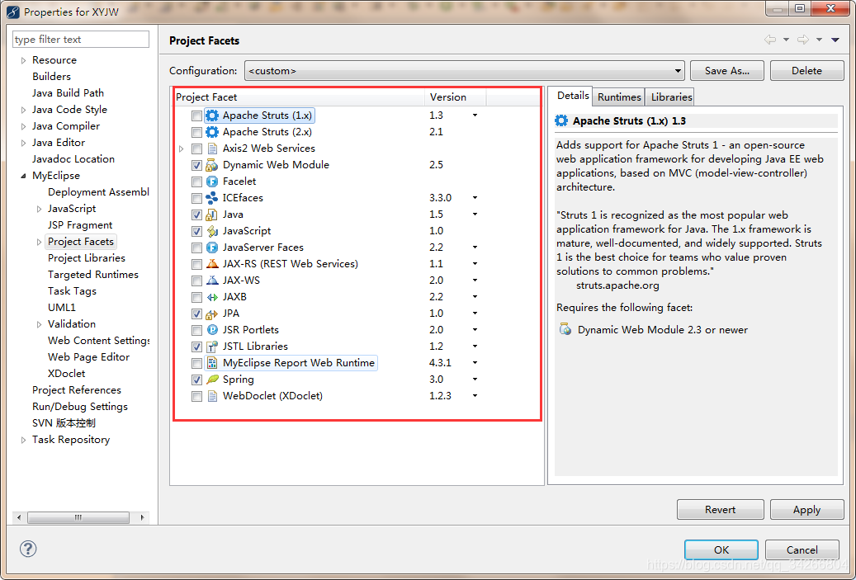Click the back navigation arrow icon
The height and width of the screenshot is (580, 856).
pyautogui.click(x=770, y=40)
